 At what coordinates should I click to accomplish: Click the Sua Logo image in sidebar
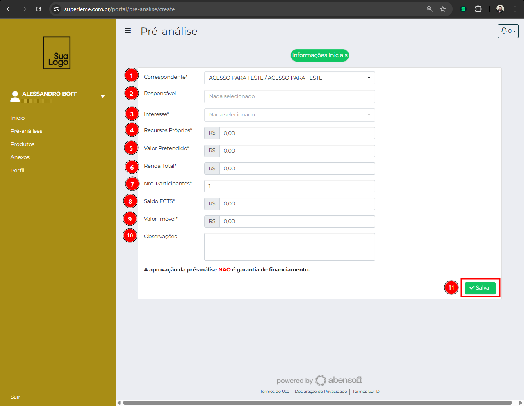pyautogui.click(x=57, y=53)
